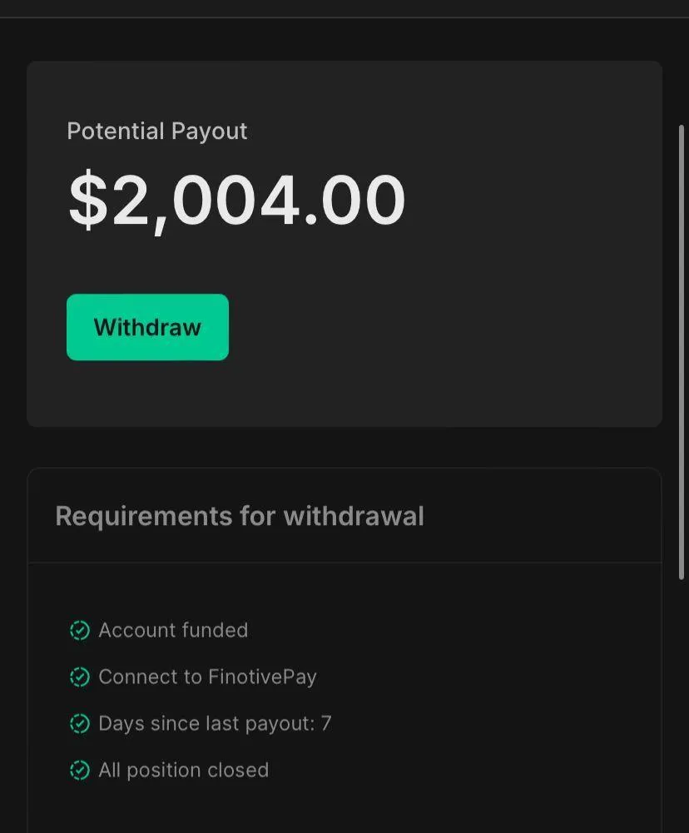Click the Account funded checkmark icon
The width and height of the screenshot is (689, 833).
point(79,631)
